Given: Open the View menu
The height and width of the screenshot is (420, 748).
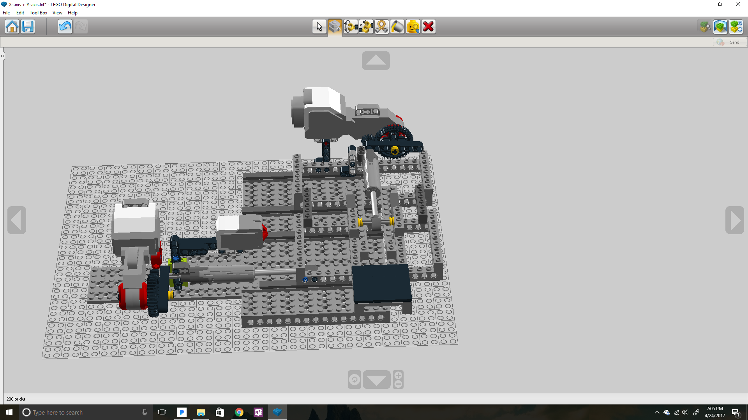Looking at the screenshot, I should pyautogui.click(x=57, y=12).
